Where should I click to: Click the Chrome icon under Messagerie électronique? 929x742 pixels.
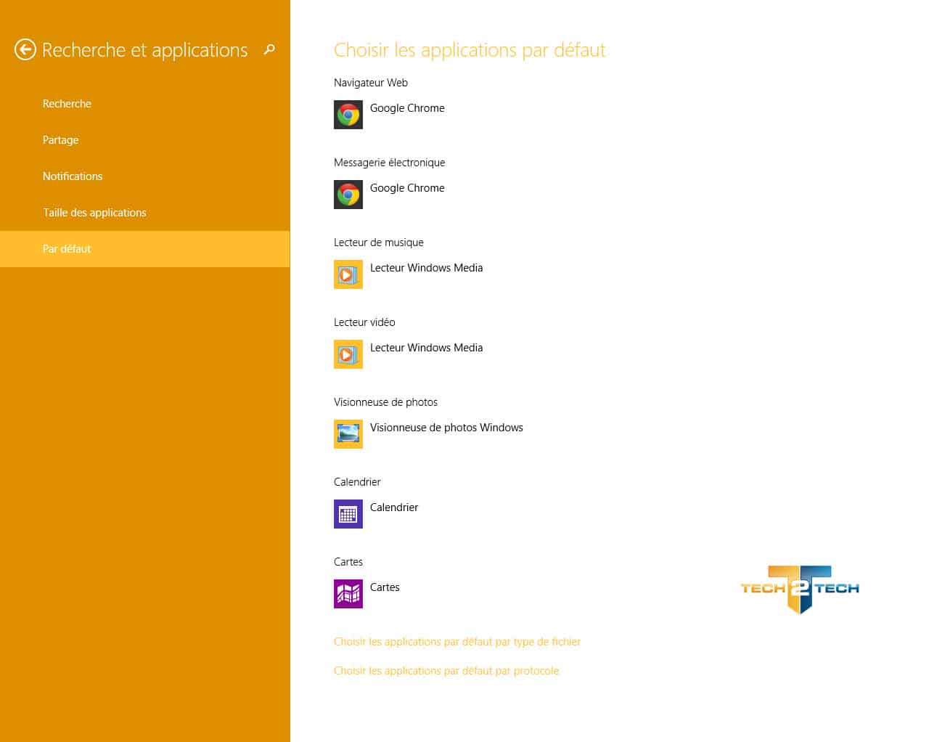pyautogui.click(x=348, y=195)
